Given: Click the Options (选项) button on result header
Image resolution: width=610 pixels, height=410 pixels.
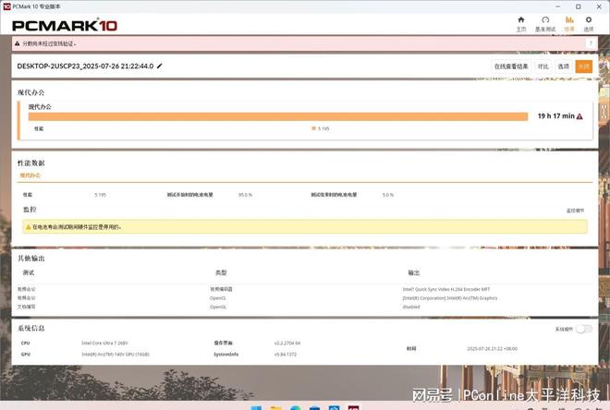Looking at the screenshot, I should click(x=563, y=66).
